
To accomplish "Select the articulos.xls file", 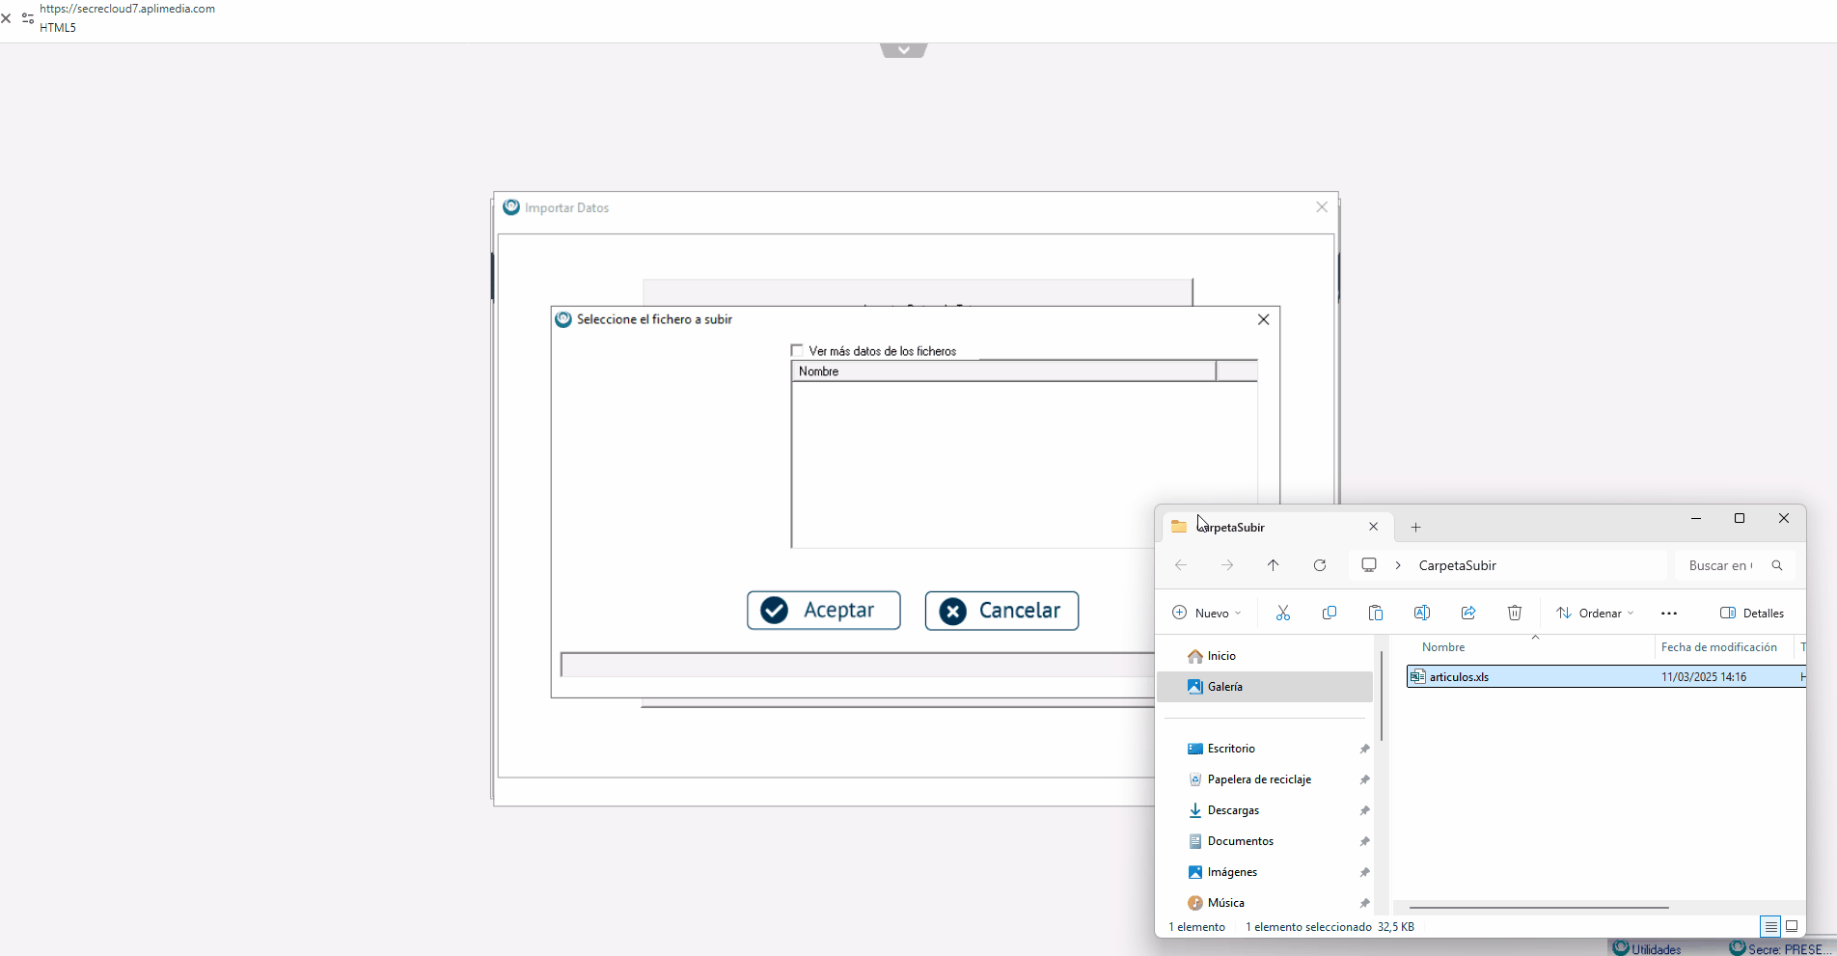I will pyautogui.click(x=1459, y=677).
